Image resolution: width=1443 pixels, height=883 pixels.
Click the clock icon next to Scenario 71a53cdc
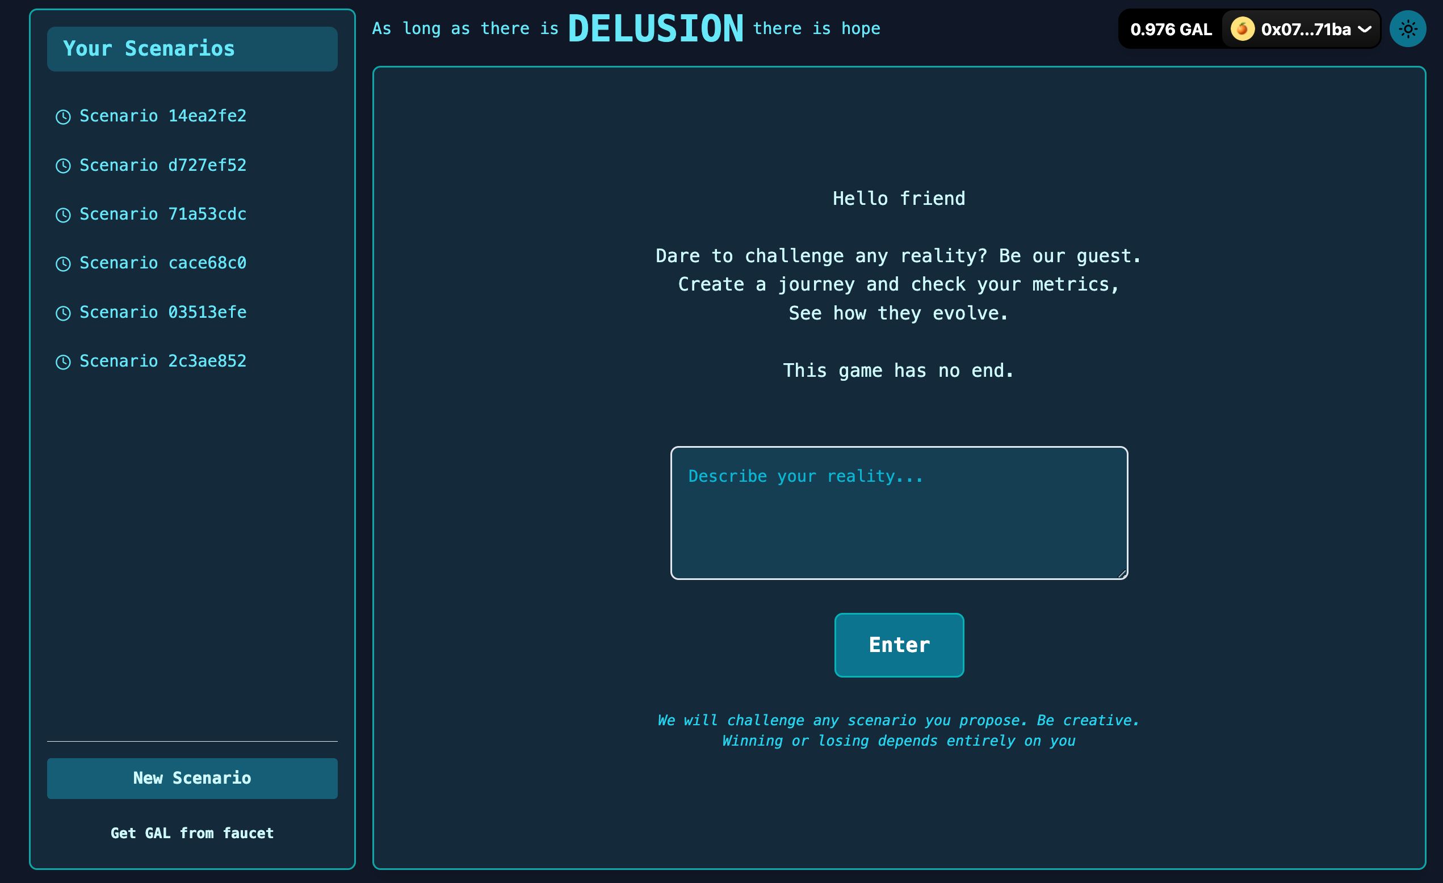coord(64,215)
